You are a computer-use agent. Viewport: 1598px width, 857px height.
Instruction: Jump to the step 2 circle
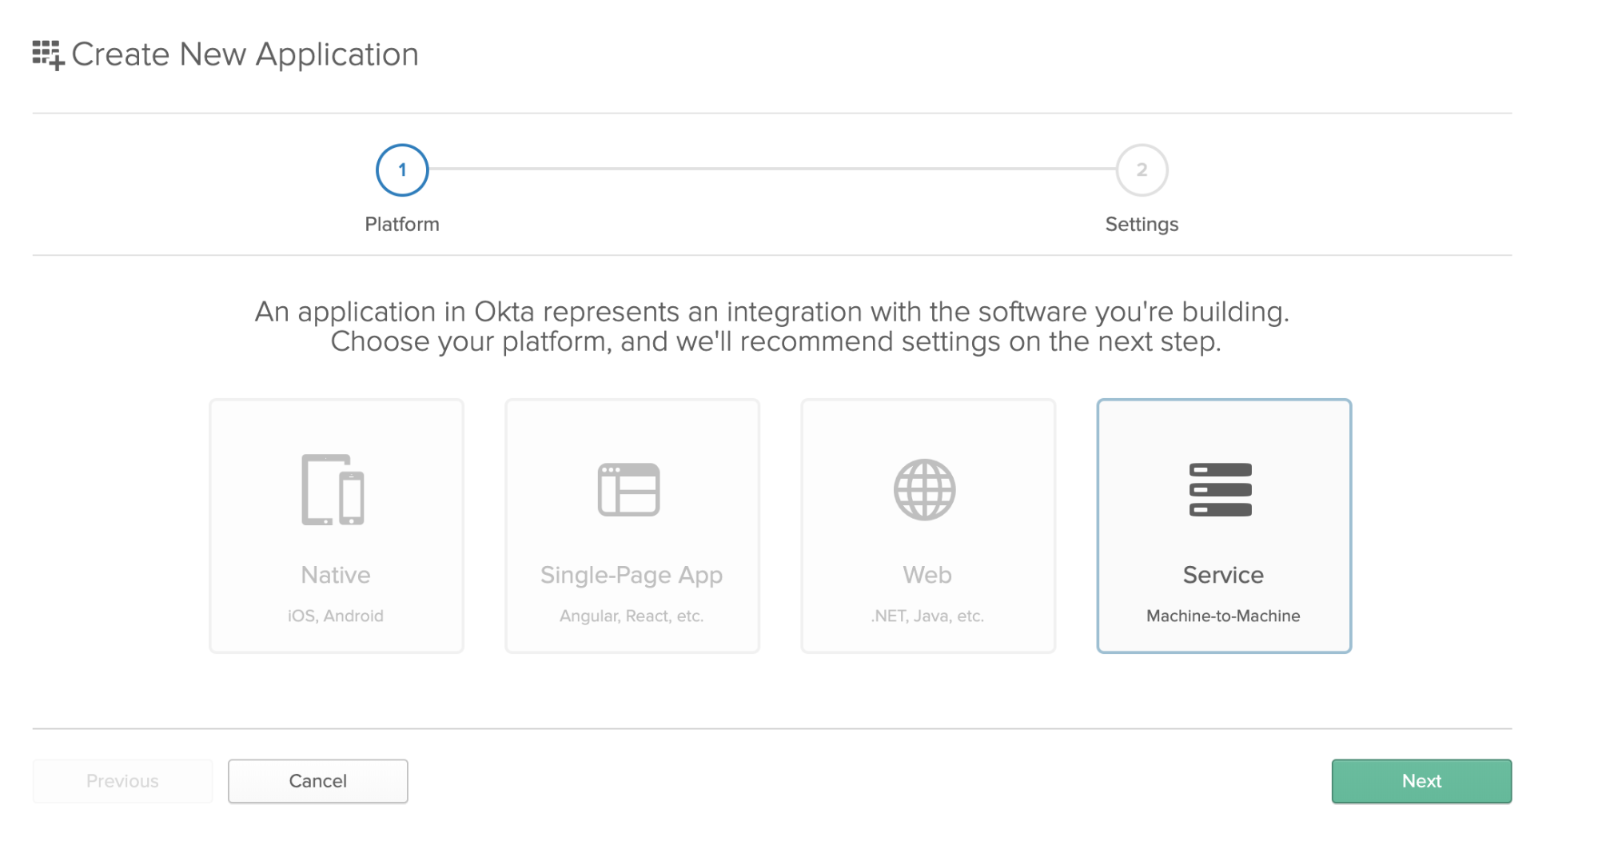click(1142, 169)
